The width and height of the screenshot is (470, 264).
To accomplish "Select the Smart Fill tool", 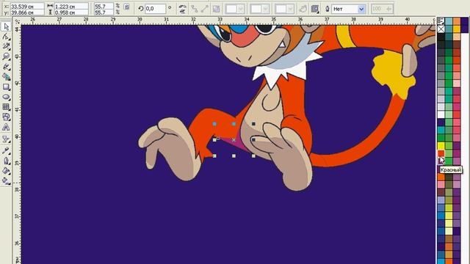I will 6,77.
